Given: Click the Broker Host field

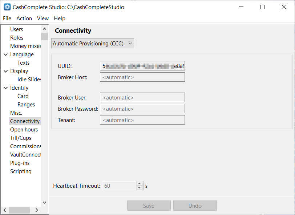Looking at the screenshot, I should [142, 77].
